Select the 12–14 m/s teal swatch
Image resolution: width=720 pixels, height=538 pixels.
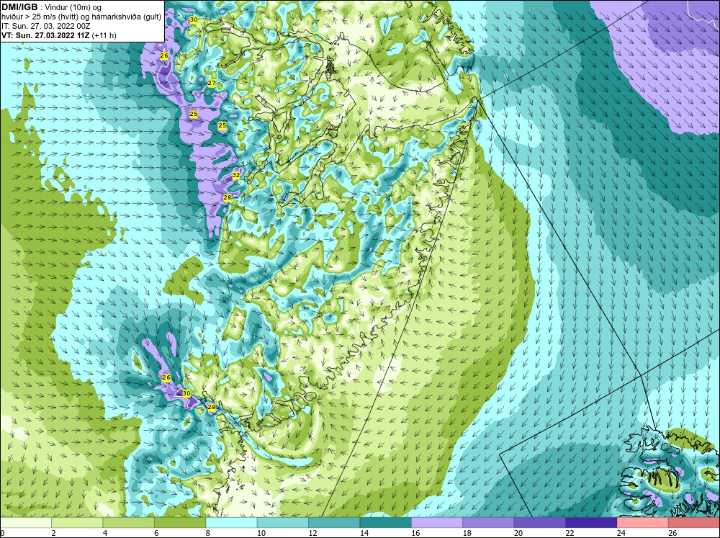pos(334,523)
